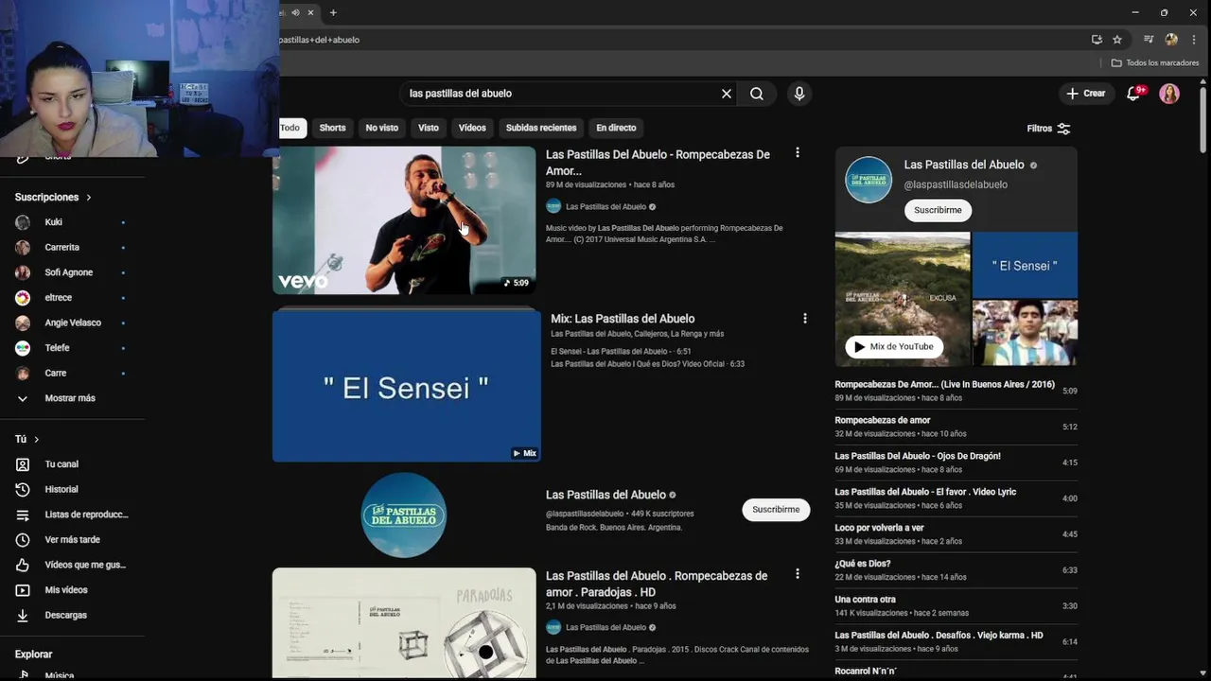The height and width of the screenshot is (681, 1211).
Task: Select the No visto filter chip
Action: click(x=382, y=128)
